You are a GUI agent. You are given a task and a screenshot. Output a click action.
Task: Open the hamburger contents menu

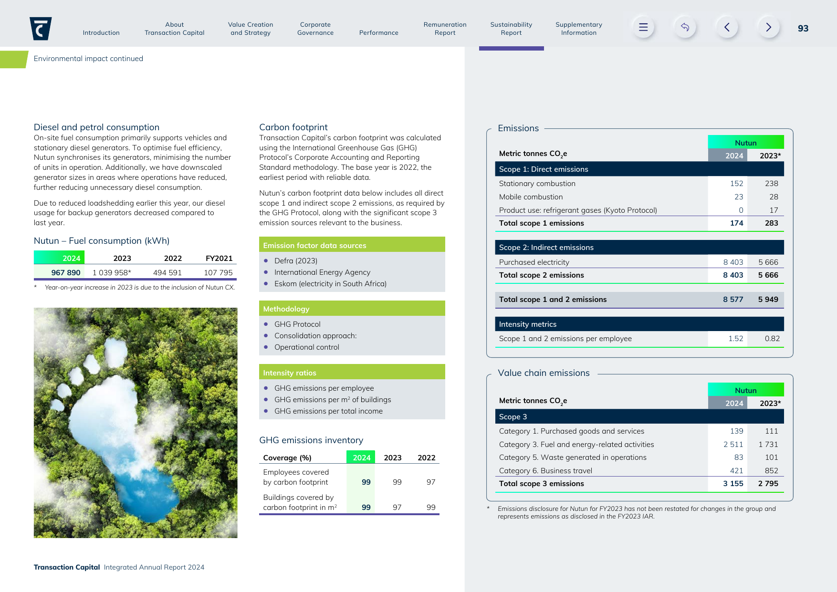point(643,27)
